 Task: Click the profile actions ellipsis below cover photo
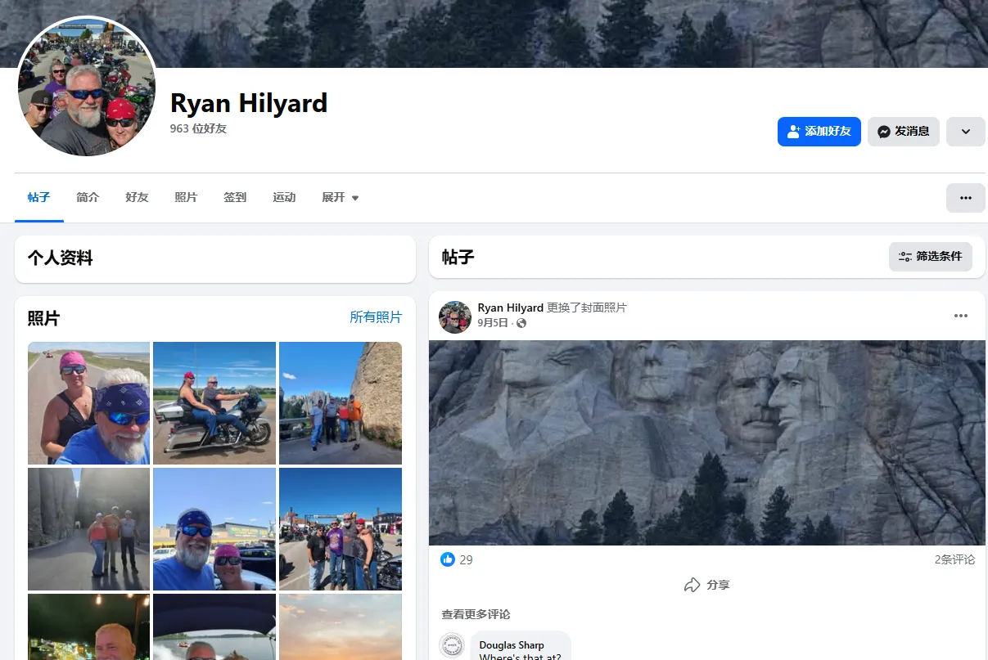tap(966, 197)
